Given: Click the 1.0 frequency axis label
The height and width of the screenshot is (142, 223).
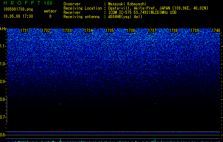Looking at the screenshot, I should click(x=3, y=64).
